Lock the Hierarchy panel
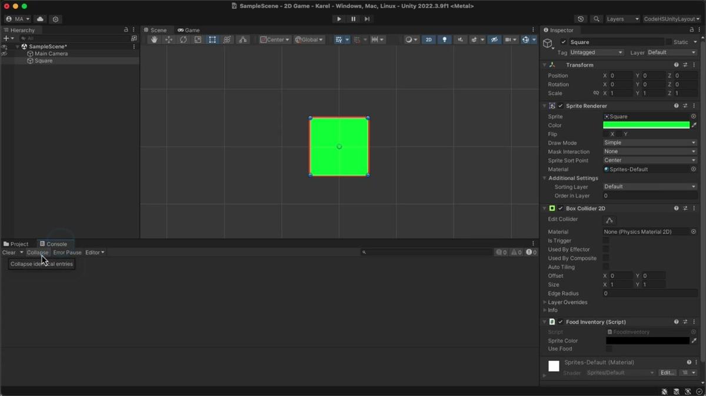Image resolution: width=706 pixels, height=396 pixels. [x=126, y=29]
